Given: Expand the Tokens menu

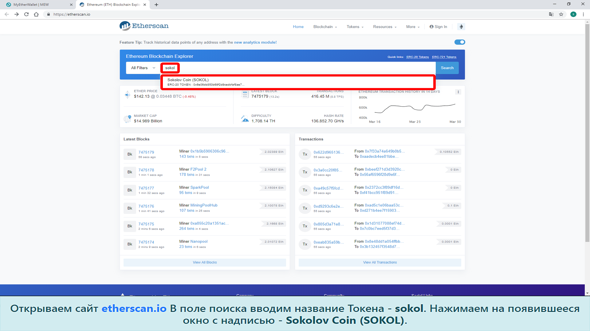Looking at the screenshot, I should (355, 27).
